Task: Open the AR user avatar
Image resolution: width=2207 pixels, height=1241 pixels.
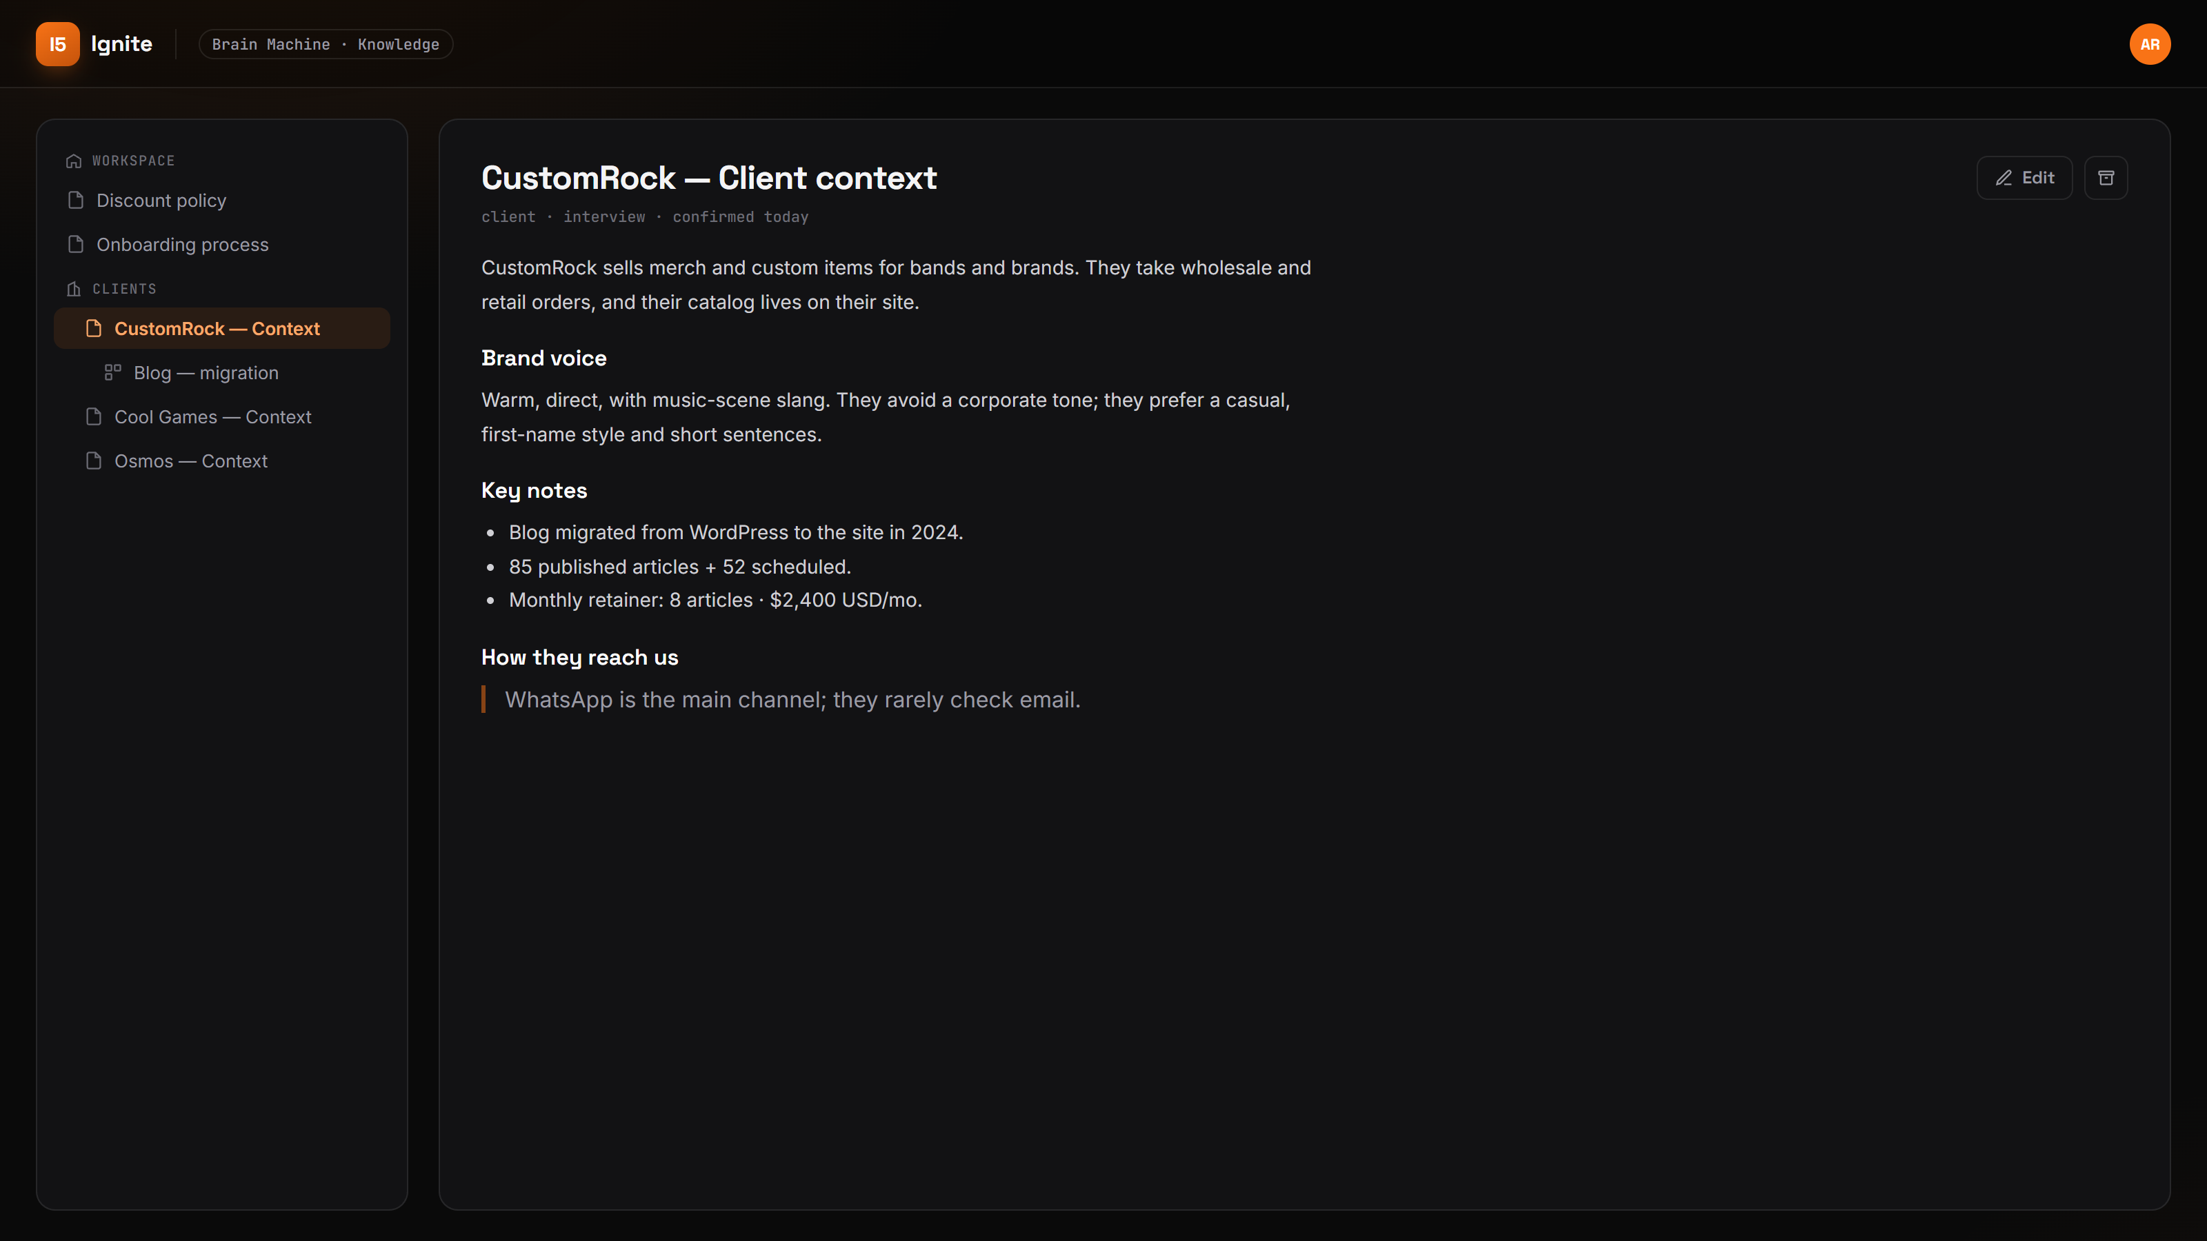Action: point(2150,43)
